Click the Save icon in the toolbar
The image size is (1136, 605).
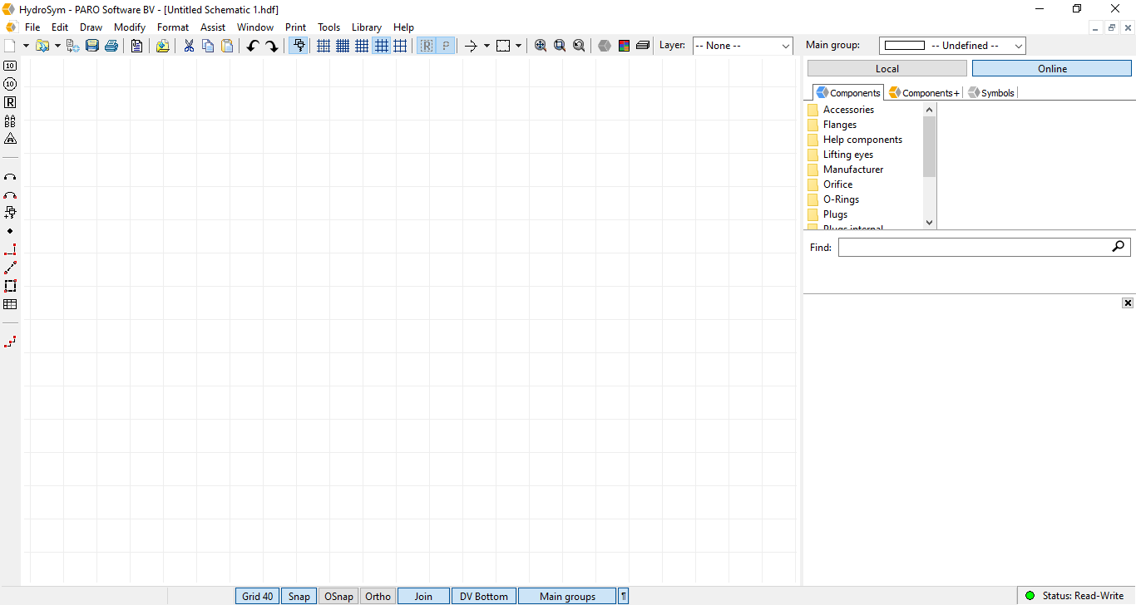(91, 46)
